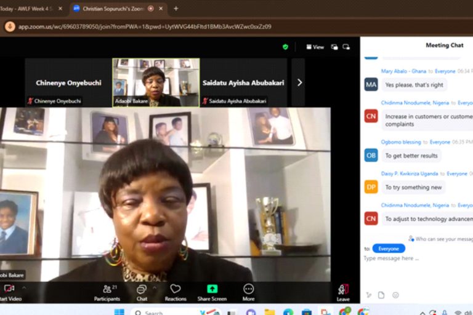Click the emoji icon in chat composer

395,295
